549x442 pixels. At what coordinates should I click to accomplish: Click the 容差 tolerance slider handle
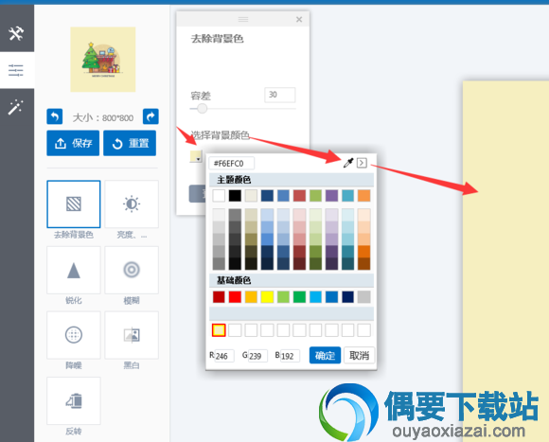click(202, 109)
